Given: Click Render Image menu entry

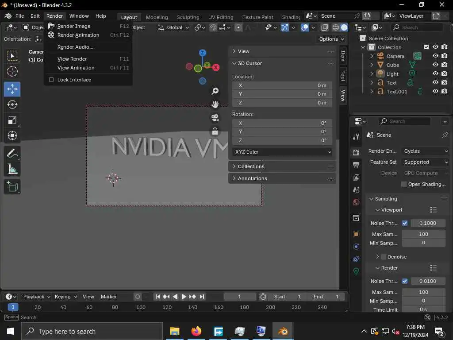Looking at the screenshot, I should coord(88,26).
